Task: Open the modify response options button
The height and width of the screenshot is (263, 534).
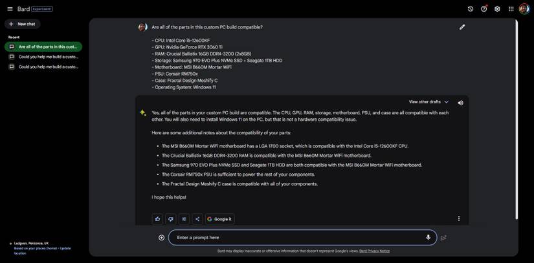Action: point(184,219)
